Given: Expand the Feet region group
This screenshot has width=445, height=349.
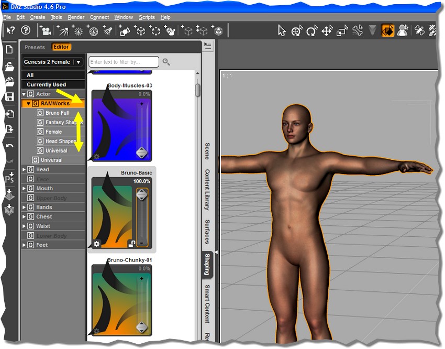Looking at the screenshot, I should [24, 245].
